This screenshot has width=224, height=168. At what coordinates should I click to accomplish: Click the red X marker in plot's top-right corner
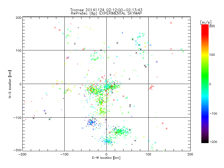pyautogui.click(x=171, y=23)
